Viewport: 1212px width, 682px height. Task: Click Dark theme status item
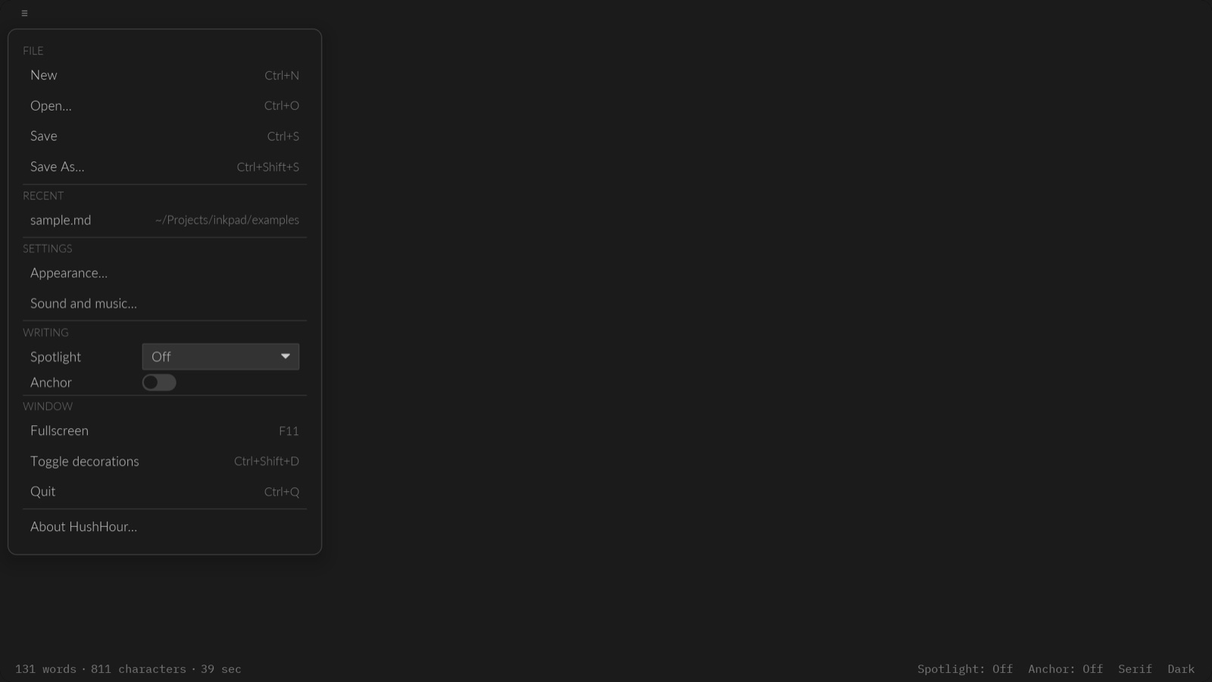pos(1181,669)
